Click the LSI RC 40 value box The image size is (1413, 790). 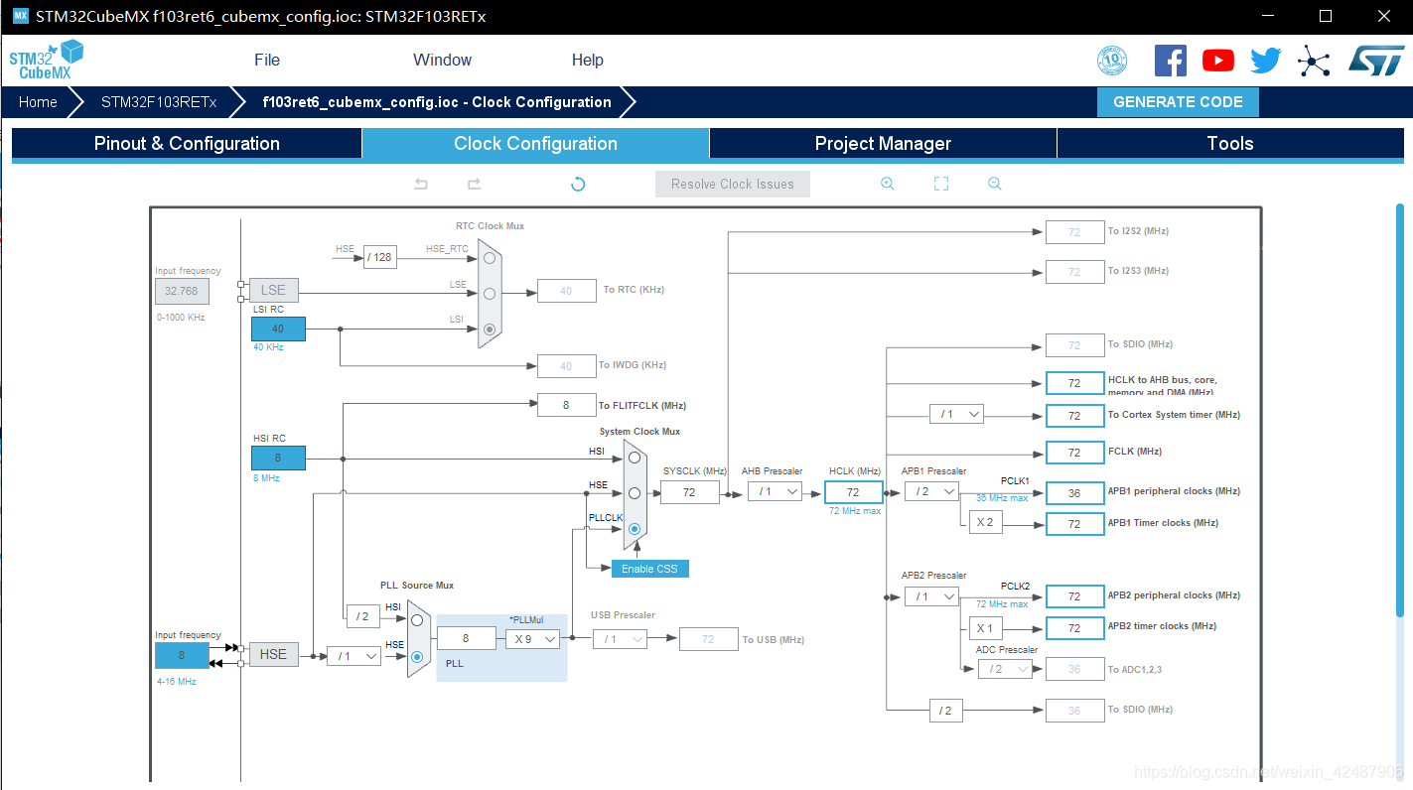tap(278, 329)
